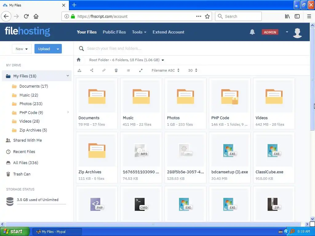The height and width of the screenshot is (236, 315).
Task: Click storage usage progress bar
Action: click(42, 204)
